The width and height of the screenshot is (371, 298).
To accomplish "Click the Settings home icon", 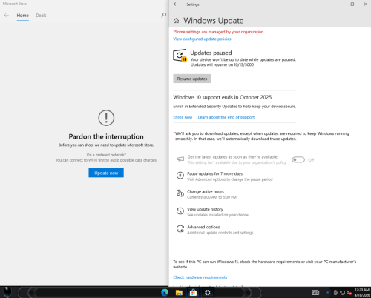I will click(x=176, y=21).
